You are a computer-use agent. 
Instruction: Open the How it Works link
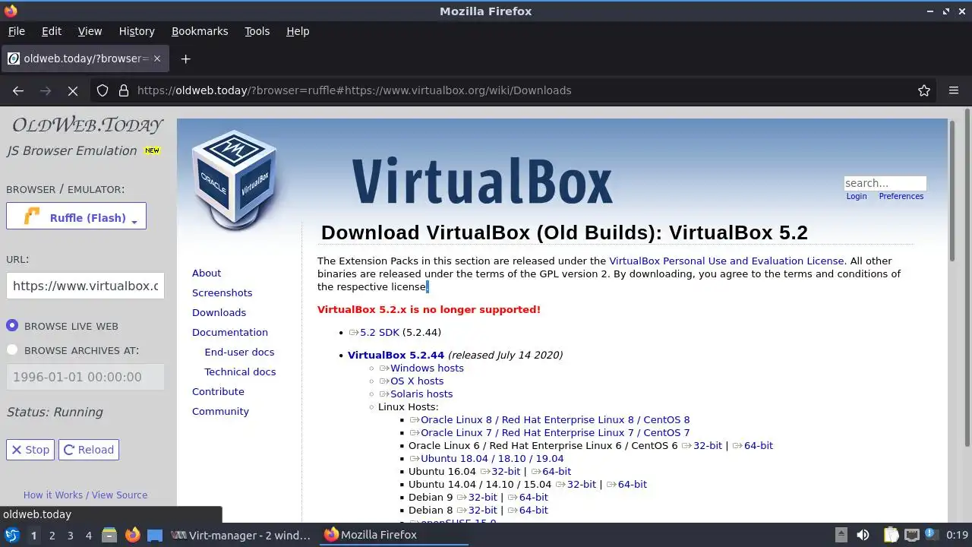tap(53, 495)
